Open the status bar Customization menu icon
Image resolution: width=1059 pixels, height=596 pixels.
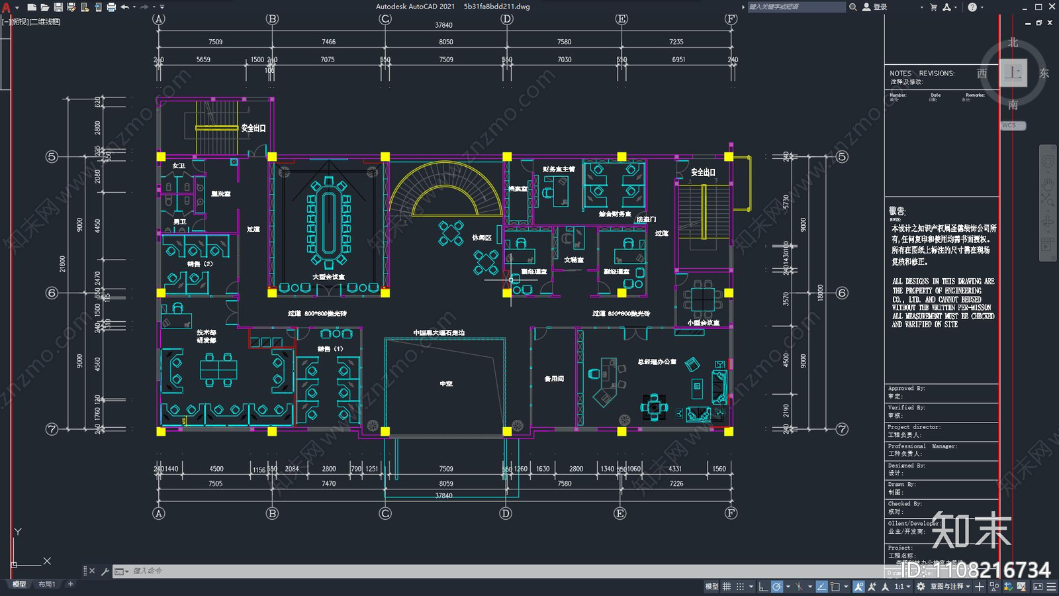point(1051,587)
